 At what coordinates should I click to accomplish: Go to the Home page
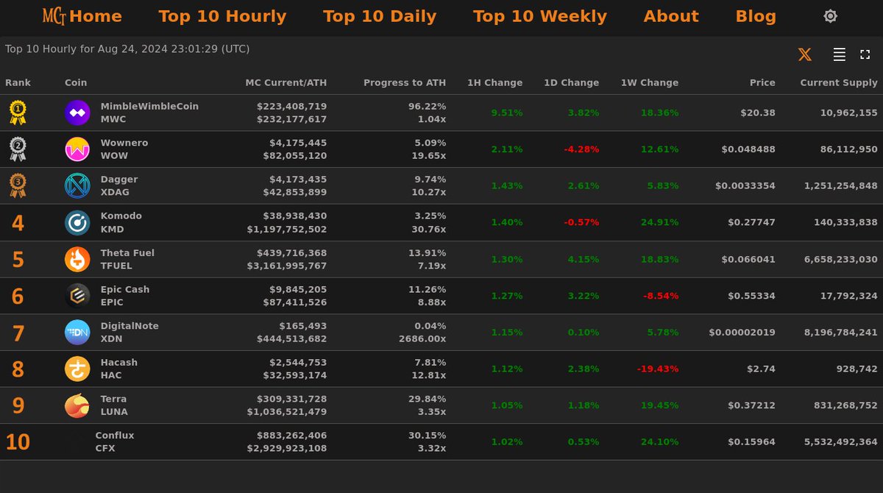pyautogui.click(x=96, y=16)
